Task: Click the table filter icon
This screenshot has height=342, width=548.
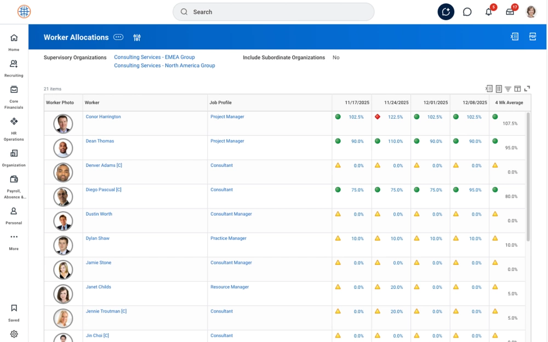Action: click(x=508, y=89)
